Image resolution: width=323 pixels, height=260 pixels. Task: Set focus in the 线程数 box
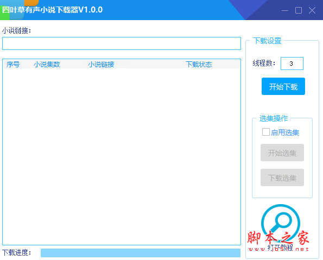pyautogui.click(x=292, y=64)
